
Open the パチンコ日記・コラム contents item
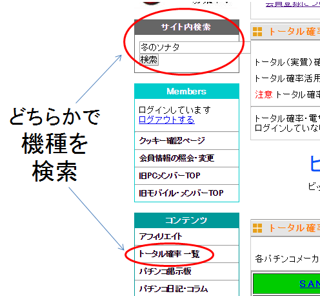(x=186, y=289)
